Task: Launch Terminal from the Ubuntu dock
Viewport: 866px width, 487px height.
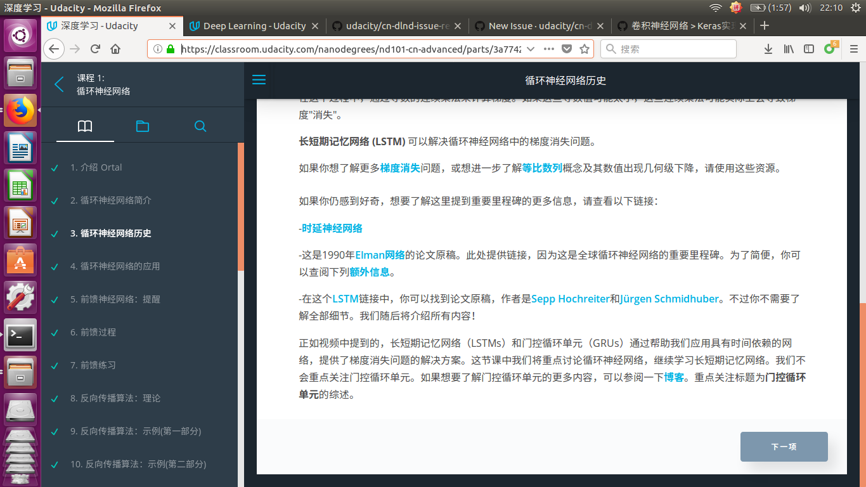Action: (20, 335)
